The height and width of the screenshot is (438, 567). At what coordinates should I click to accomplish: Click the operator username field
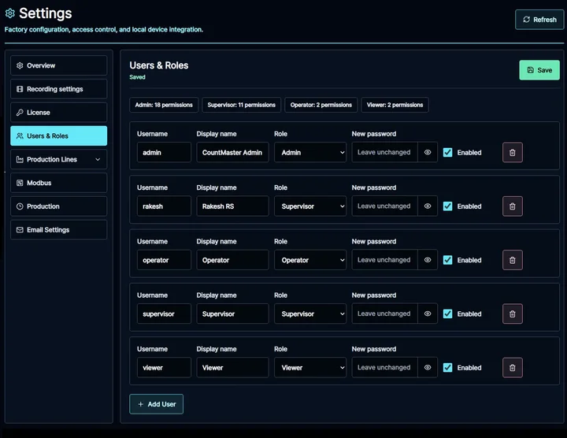(x=164, y=260)
